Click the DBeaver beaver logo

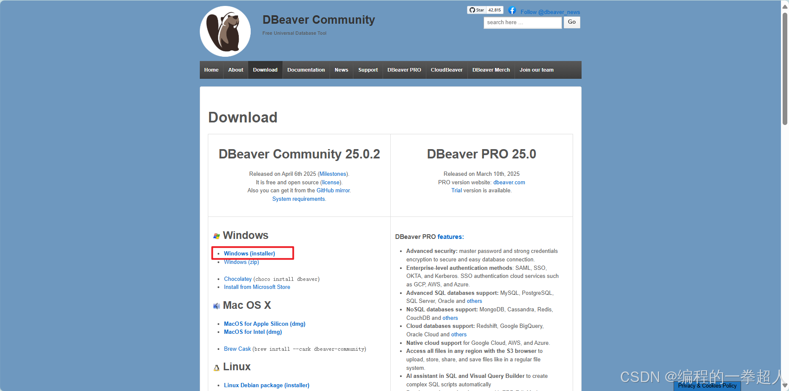(x=225, y=31)
